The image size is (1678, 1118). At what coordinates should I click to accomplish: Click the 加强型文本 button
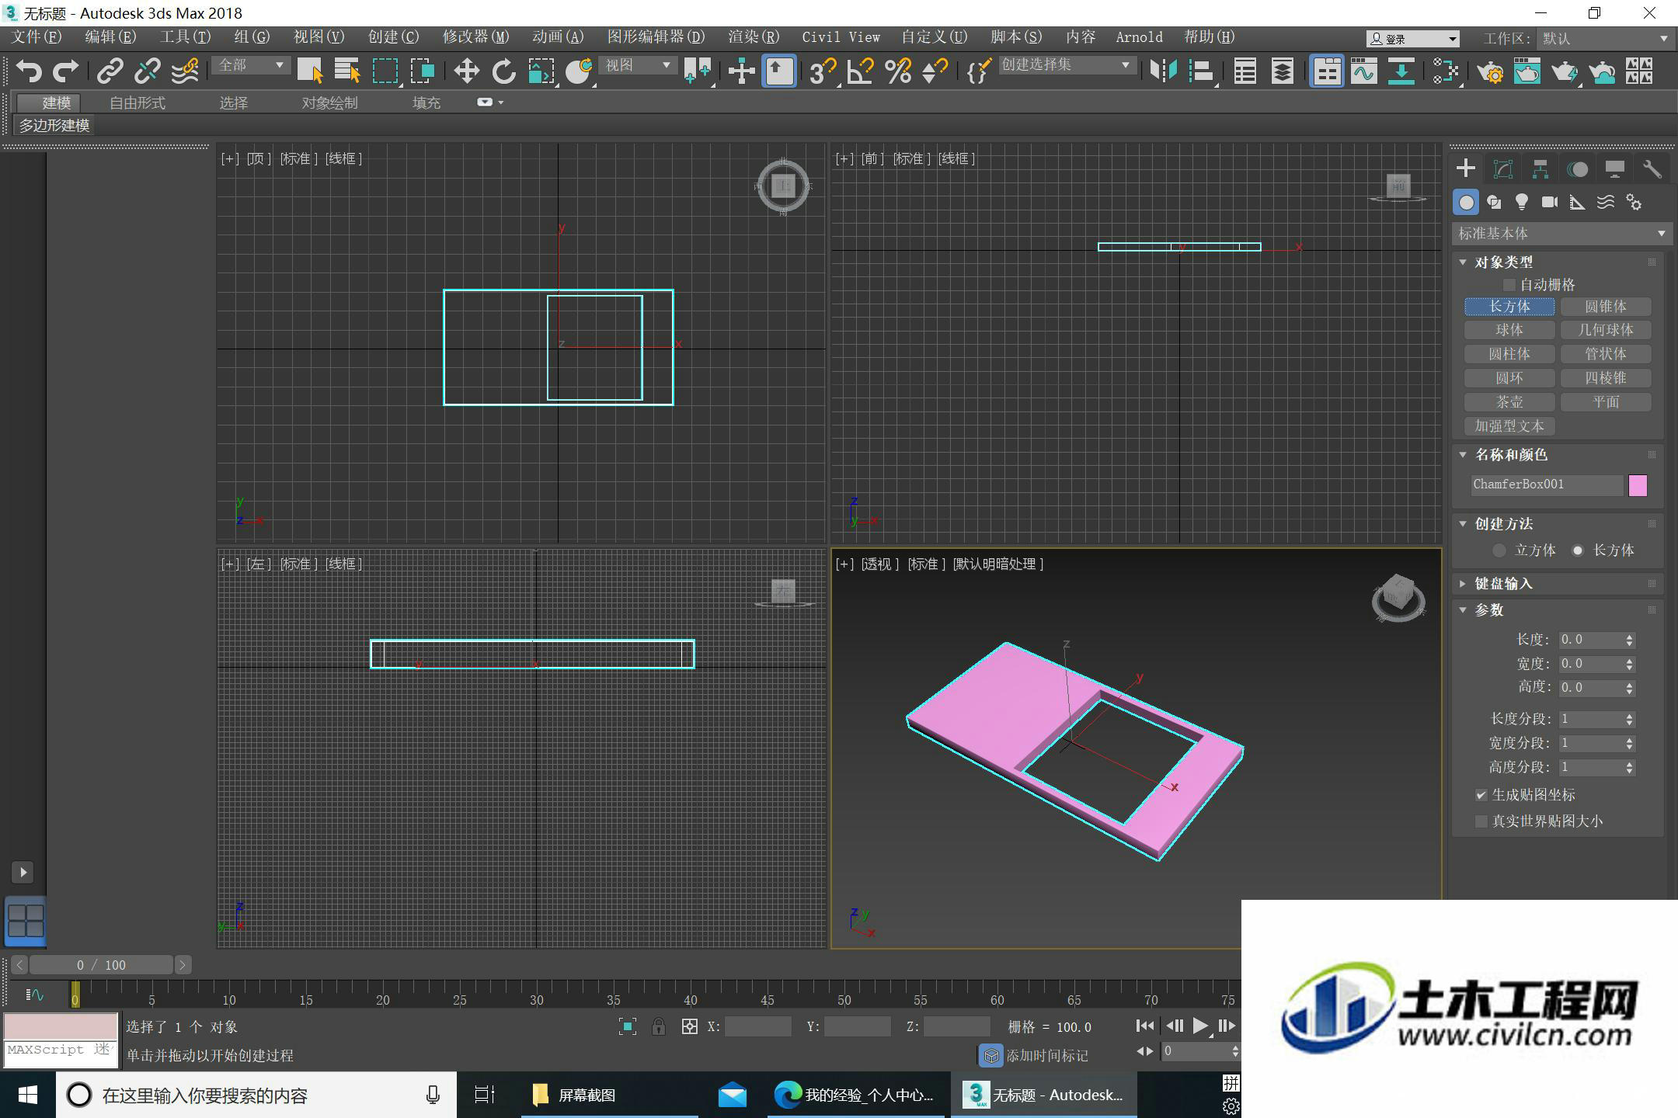click(1509, 426)
